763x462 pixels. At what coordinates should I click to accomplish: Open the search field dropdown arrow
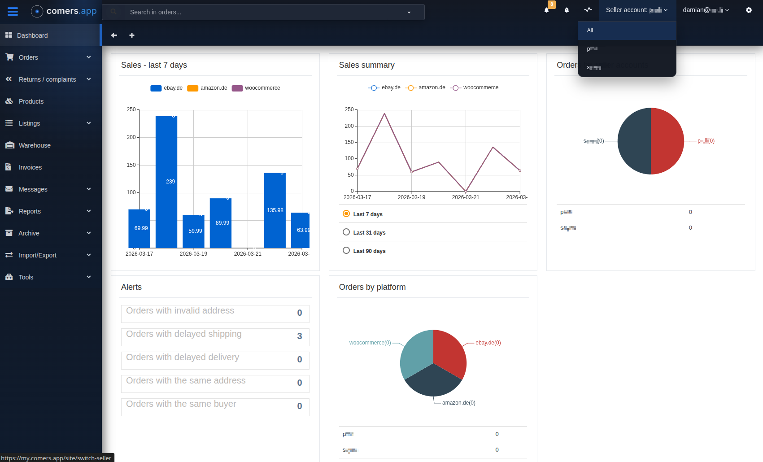[409, 13]
